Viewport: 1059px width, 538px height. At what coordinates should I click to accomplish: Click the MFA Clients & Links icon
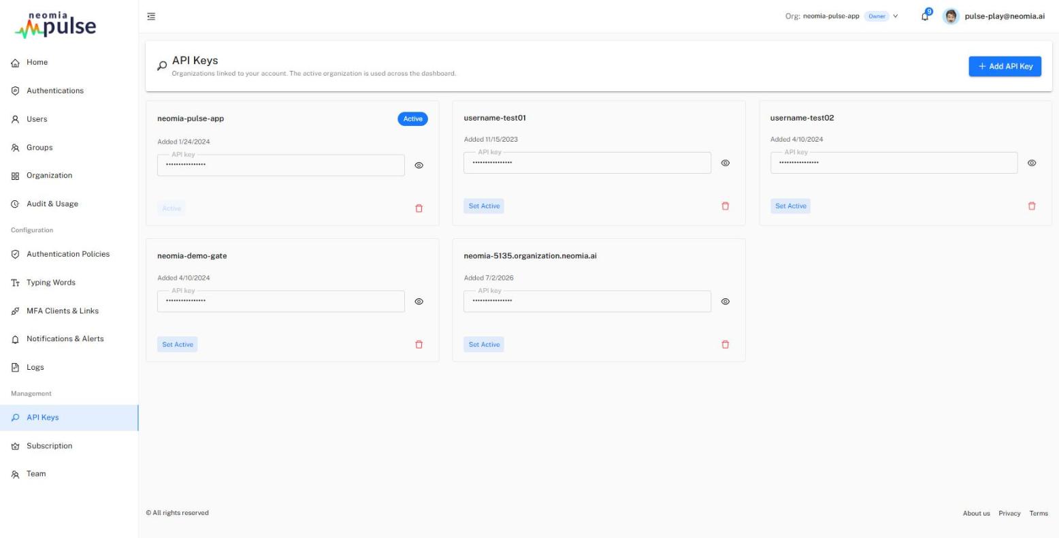15,311
